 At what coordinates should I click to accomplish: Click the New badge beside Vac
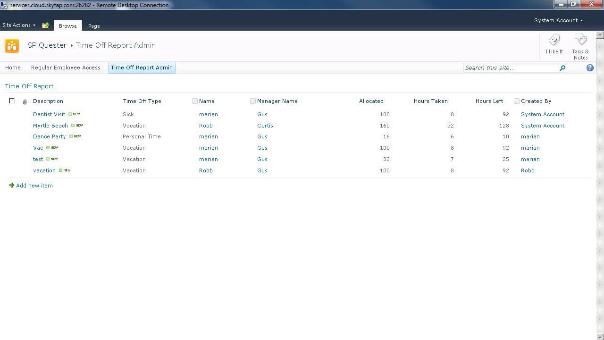coord(52,148)
